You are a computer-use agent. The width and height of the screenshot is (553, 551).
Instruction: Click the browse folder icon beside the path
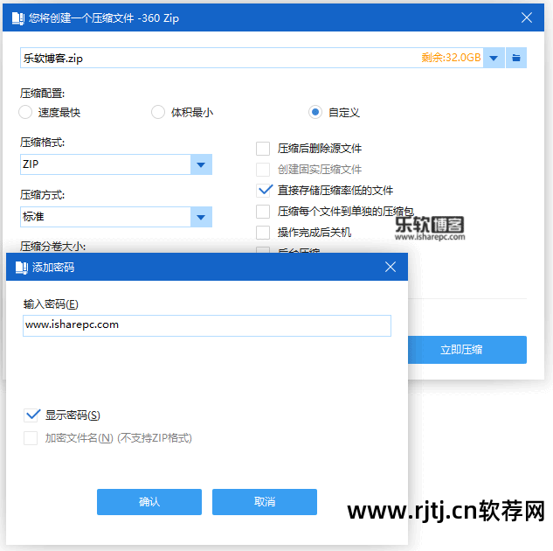(x=516, y=58)
